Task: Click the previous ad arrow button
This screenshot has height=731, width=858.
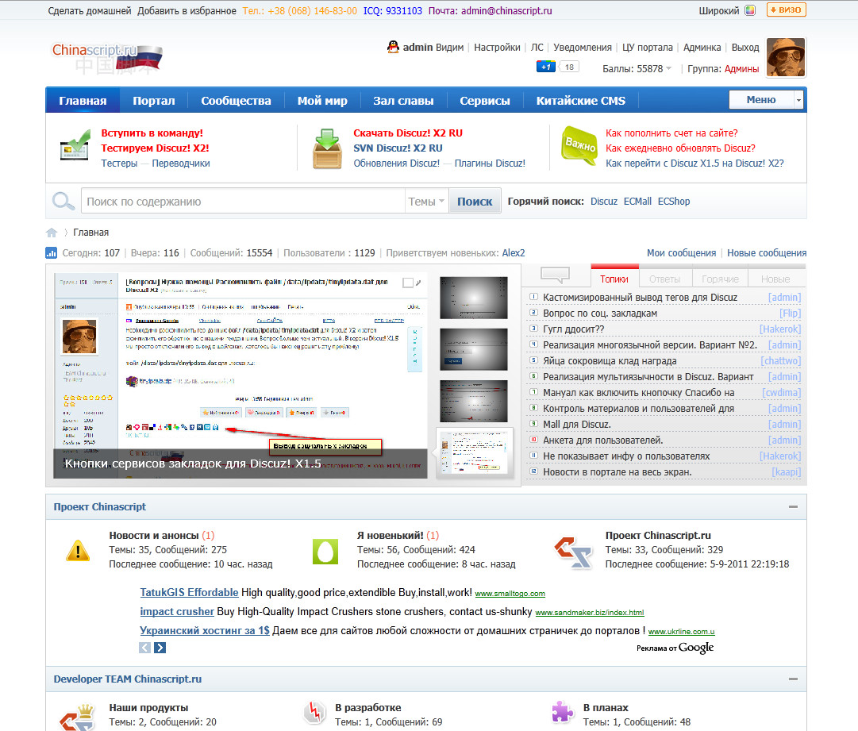Action: (x=144, y=648)
